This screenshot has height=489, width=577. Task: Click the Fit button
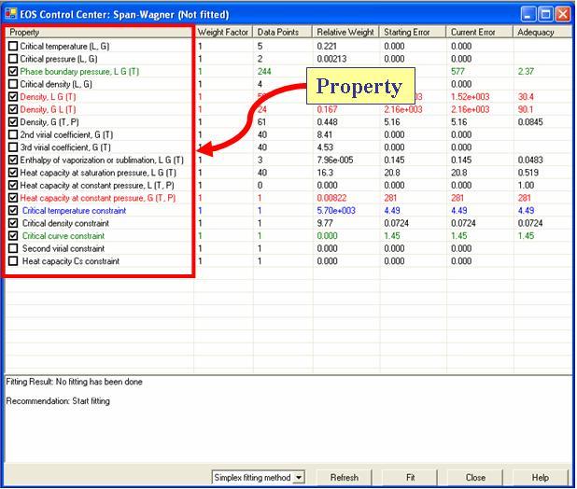(410, 478)
